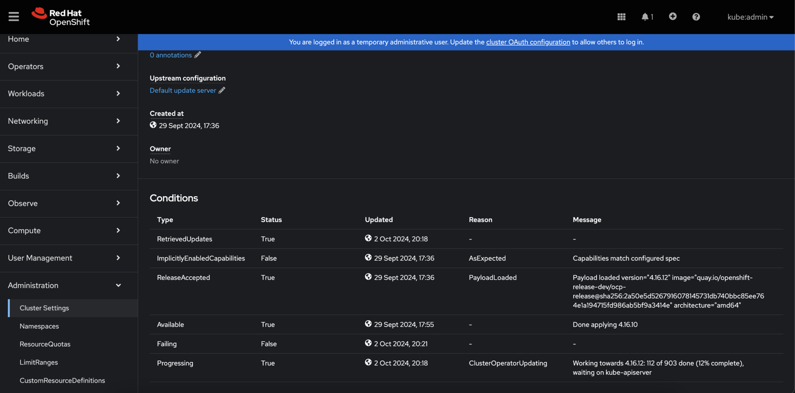The image size is (795, 393).
Task: Expand the Compute navigation section
Action: pos(69,231)
